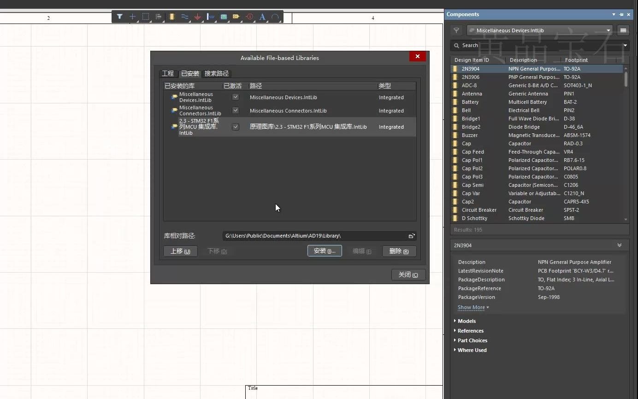Click the Miscellaneous Connectors.IntLib library icon
This screenshot has height=399, width=638.
[174, 111]
